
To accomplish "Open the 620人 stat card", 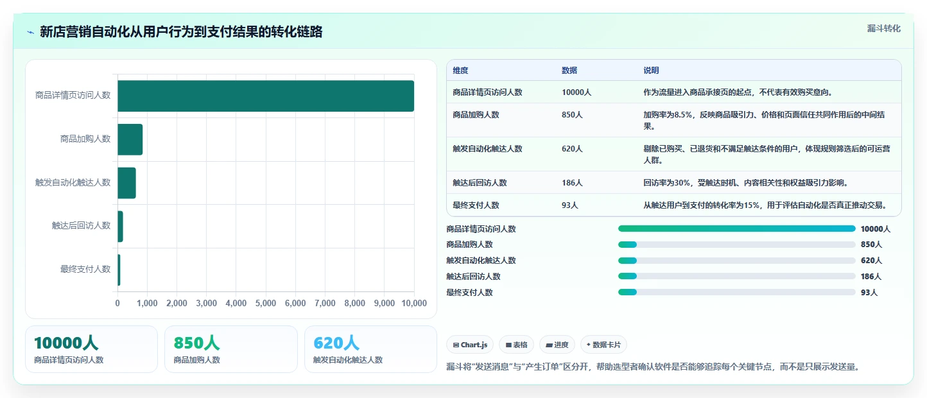I will point(370,349).
